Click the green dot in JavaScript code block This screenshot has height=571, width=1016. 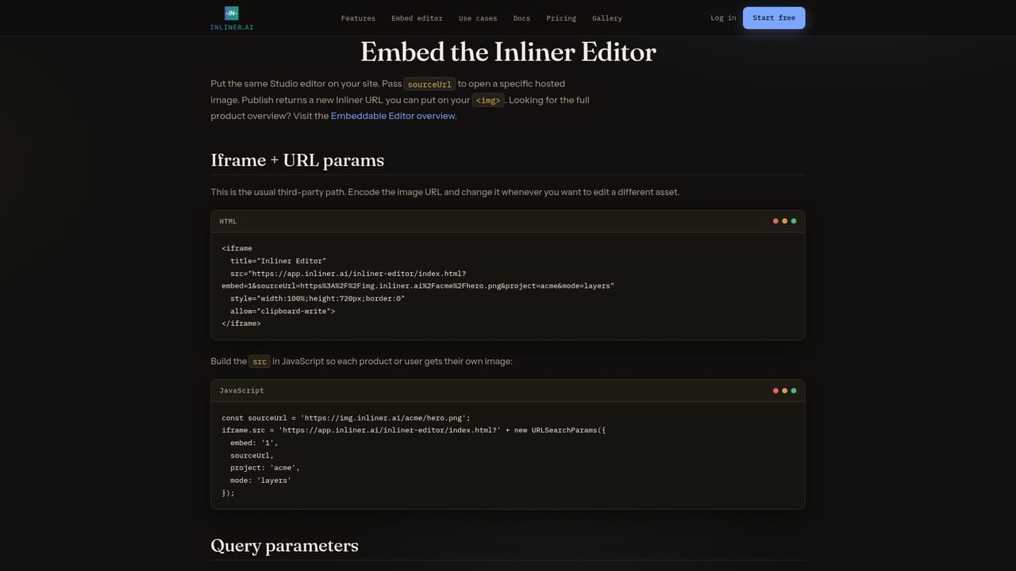click(794, 390)
